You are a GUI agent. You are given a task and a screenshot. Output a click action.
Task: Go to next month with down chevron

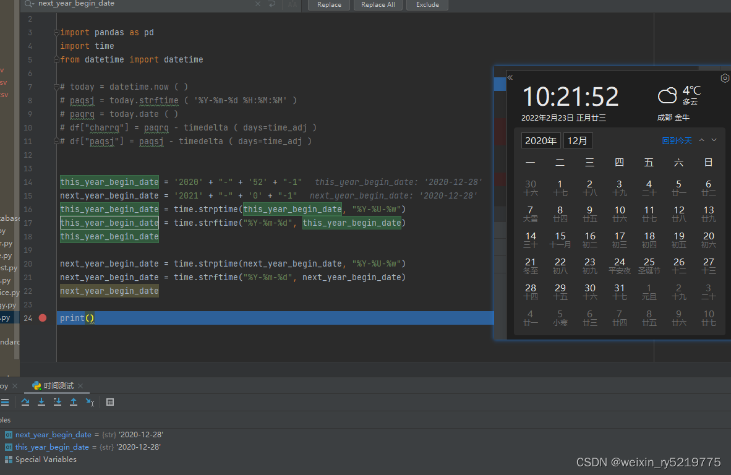click(x=714, y=140)
